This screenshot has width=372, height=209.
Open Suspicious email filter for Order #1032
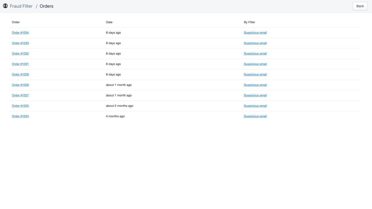[x=255, y=53]
